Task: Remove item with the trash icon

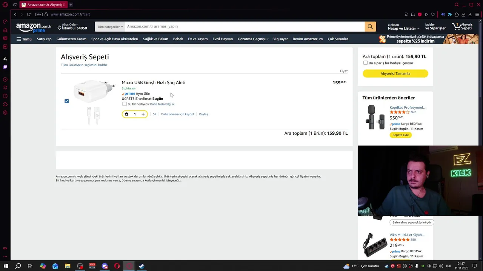Action: (x=126, y=114)
